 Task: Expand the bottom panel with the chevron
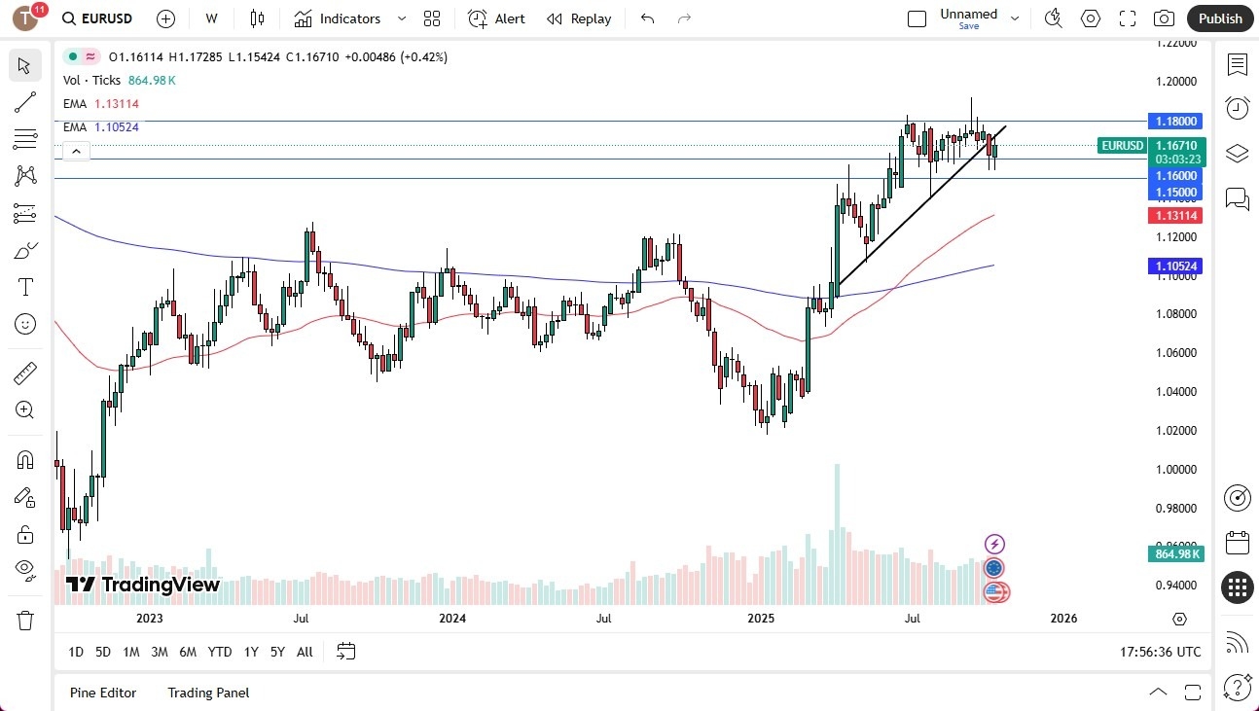(x=1158, y=693)
